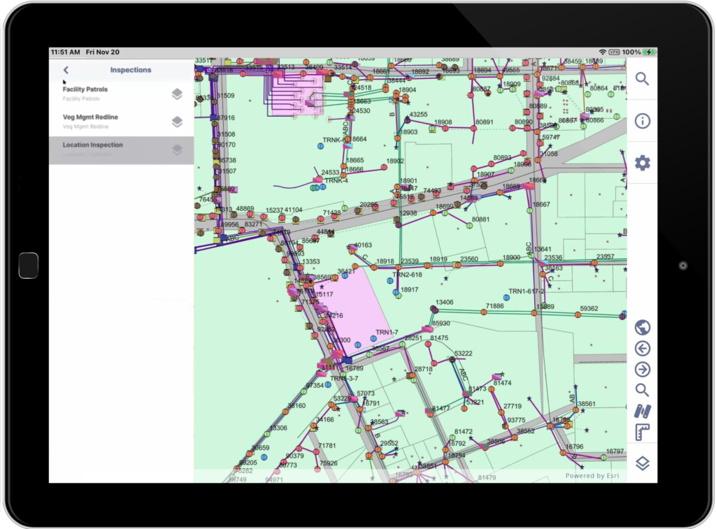Image resolution: width=716 pixels, height=529 pixels.
Task: Open the app settings gear
Action: coord(642,161)
